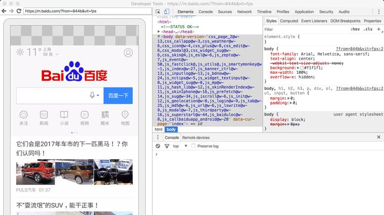Collapse the body element node

(159, 37)
